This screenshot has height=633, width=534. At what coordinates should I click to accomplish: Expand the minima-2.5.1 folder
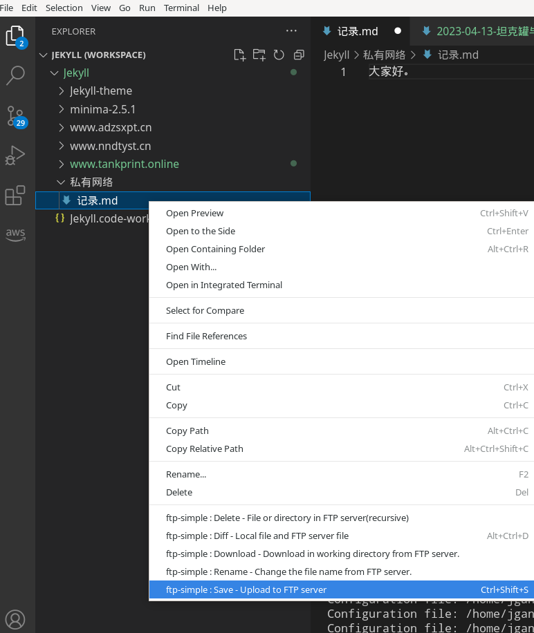pyautogui.click(x=61, y=109)
